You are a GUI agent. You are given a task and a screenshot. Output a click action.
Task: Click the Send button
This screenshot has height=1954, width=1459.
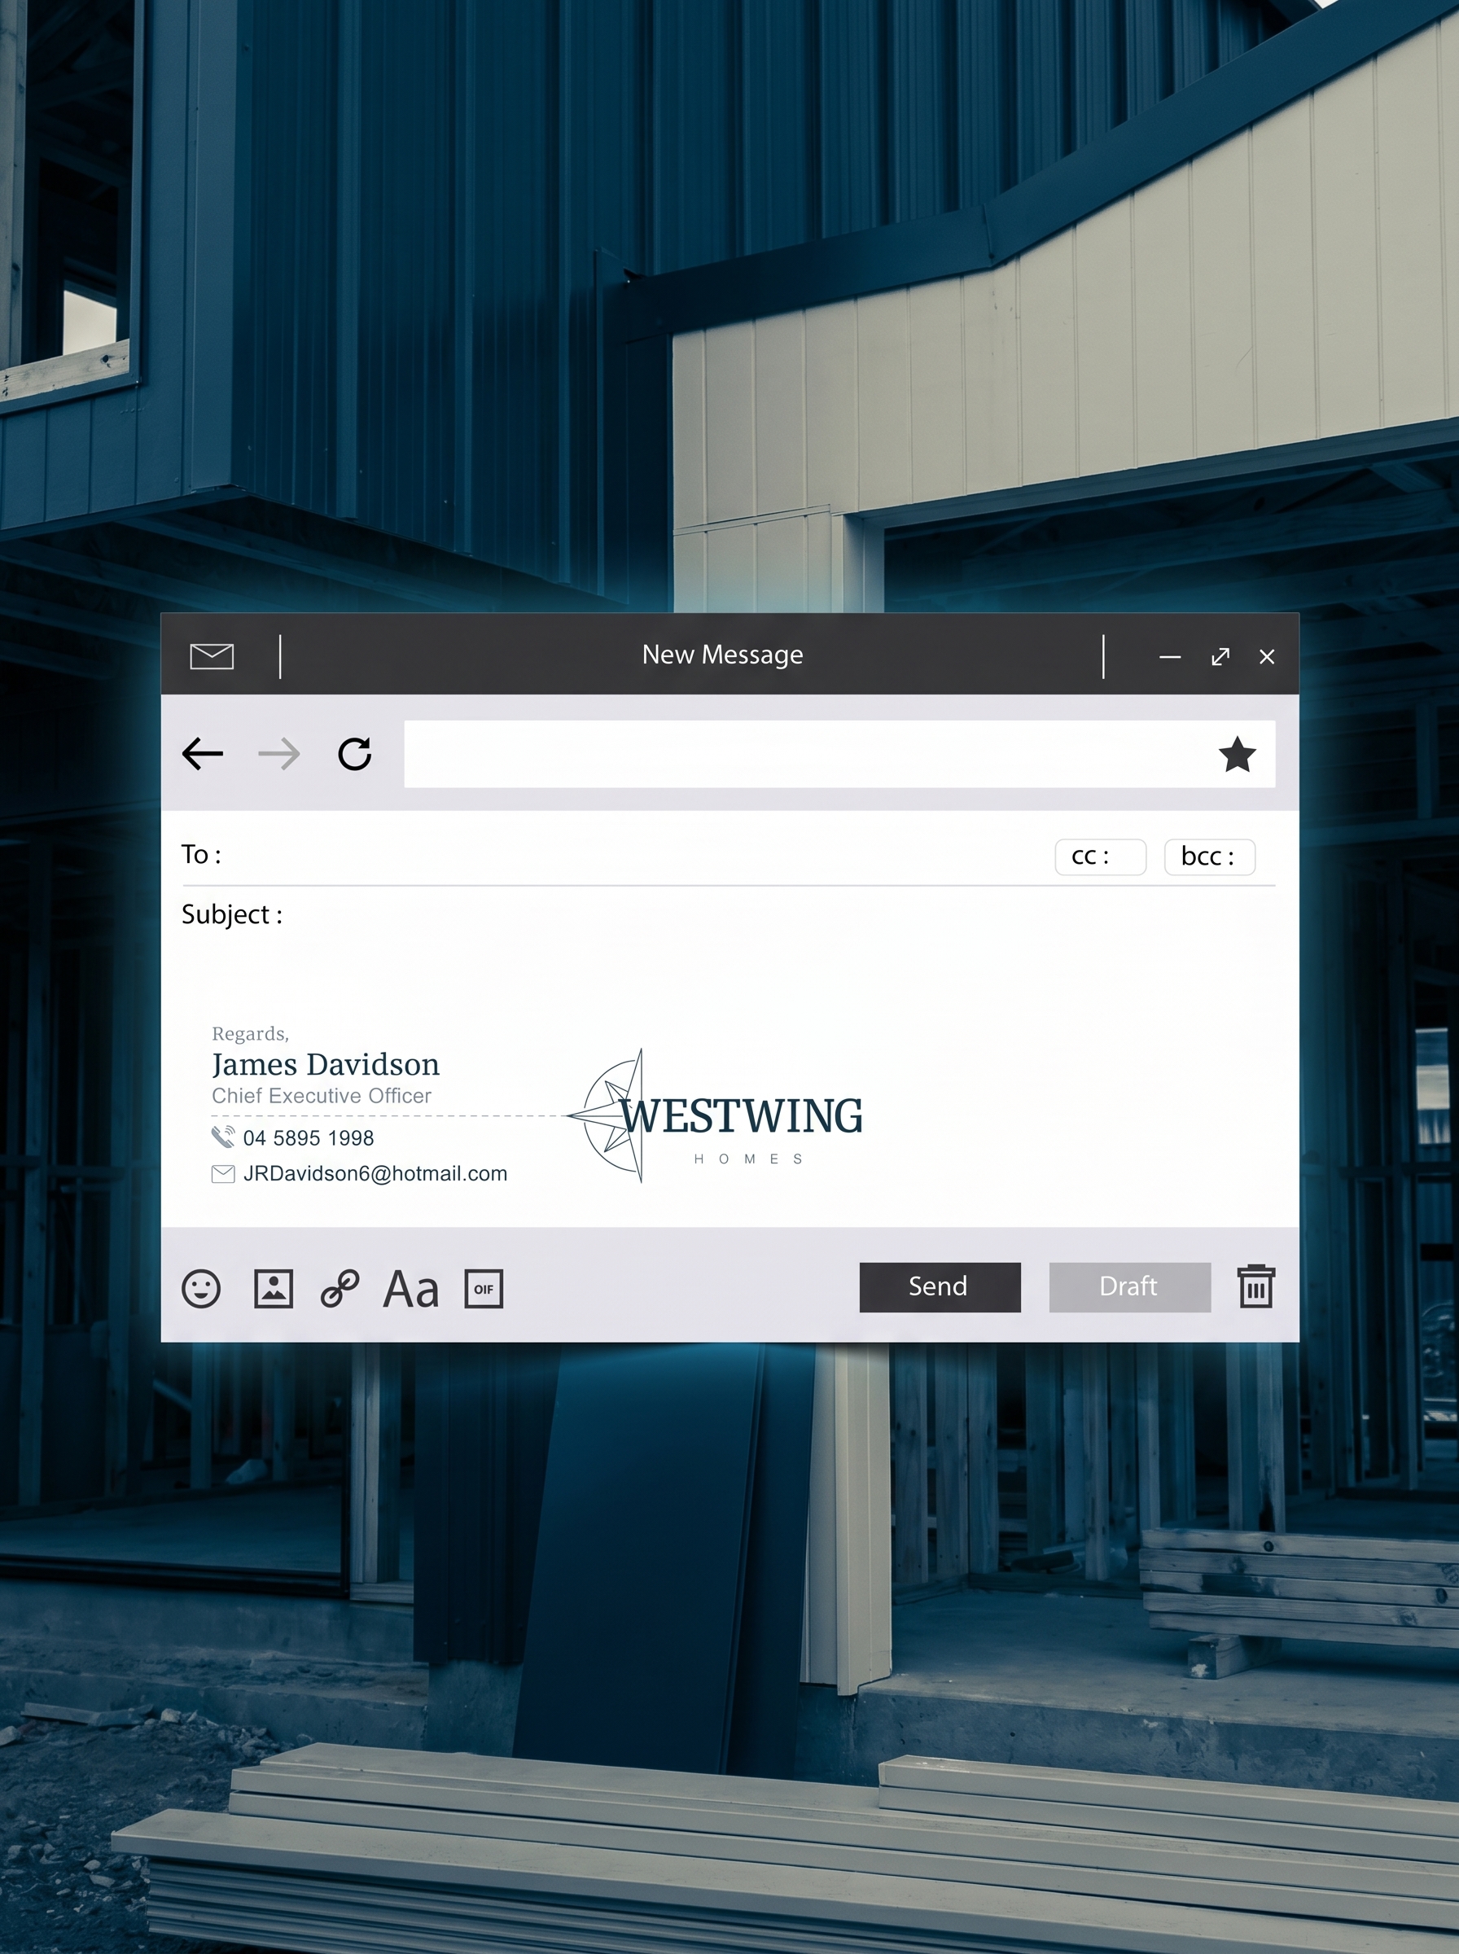pos(940,1287)
